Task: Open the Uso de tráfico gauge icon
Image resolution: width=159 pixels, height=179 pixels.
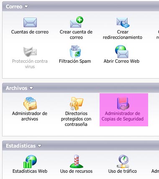Action: [x=123, y=161]
